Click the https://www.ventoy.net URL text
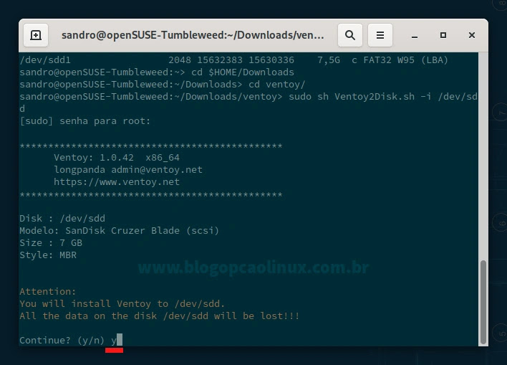Image resolution: width=507 pixels, height=365 pixels. [x=117, y=182]
